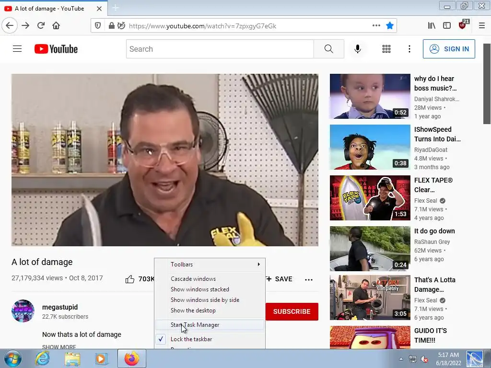Open 'FLEX TAPE® Clear...' video thumbnail
Image resolution: width=491 pixels, height=368 pixels.
370,198
